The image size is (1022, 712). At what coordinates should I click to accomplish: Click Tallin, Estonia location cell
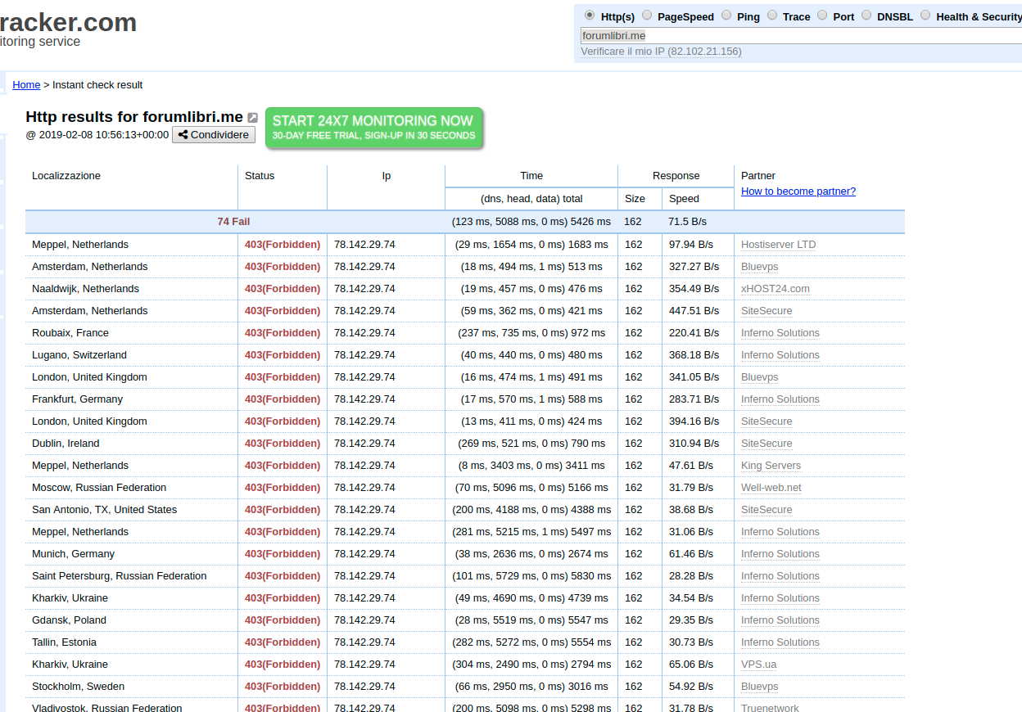point(65,642)
